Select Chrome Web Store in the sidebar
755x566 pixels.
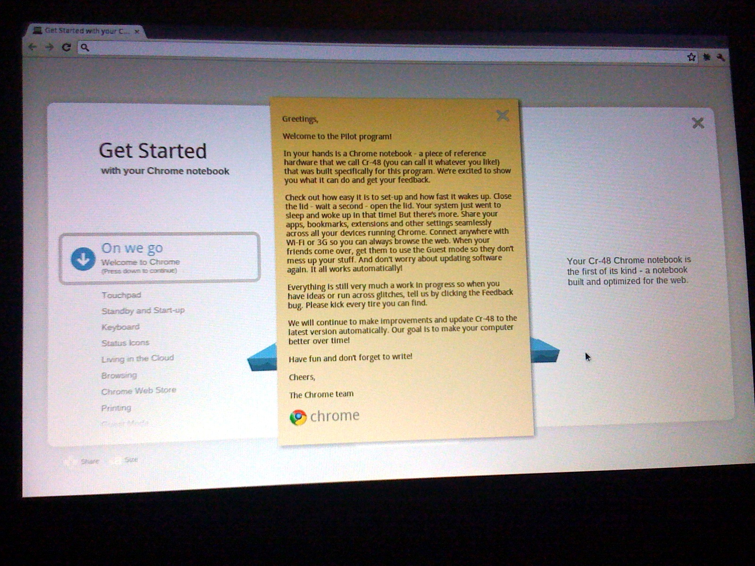138,390
